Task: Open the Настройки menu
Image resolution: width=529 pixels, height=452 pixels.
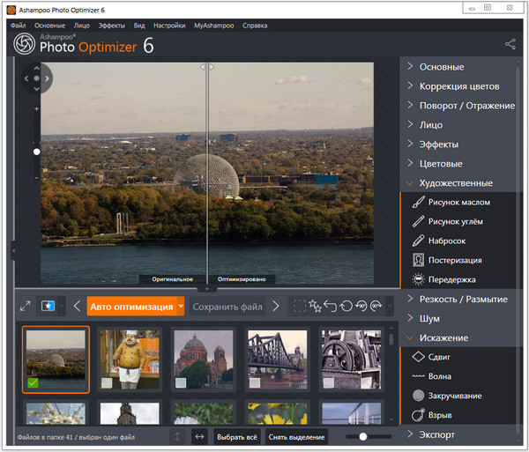Action: pyautogui.click(x=169, y=26)
